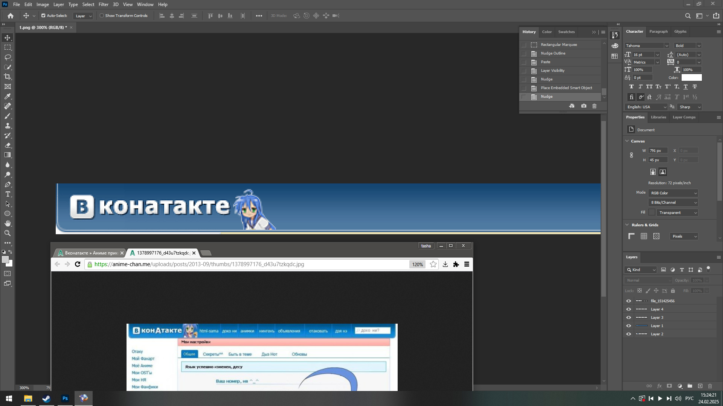
Task: Select the Hand tool
Action: tap(8, 223)
